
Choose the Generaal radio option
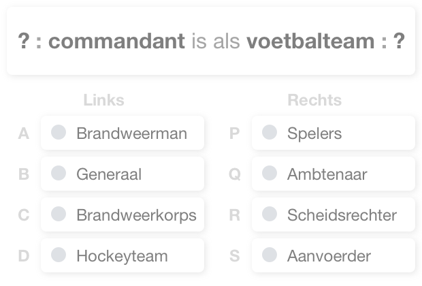tap(59, 173)
